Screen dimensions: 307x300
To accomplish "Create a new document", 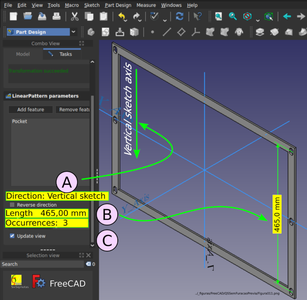I will 13,16.
